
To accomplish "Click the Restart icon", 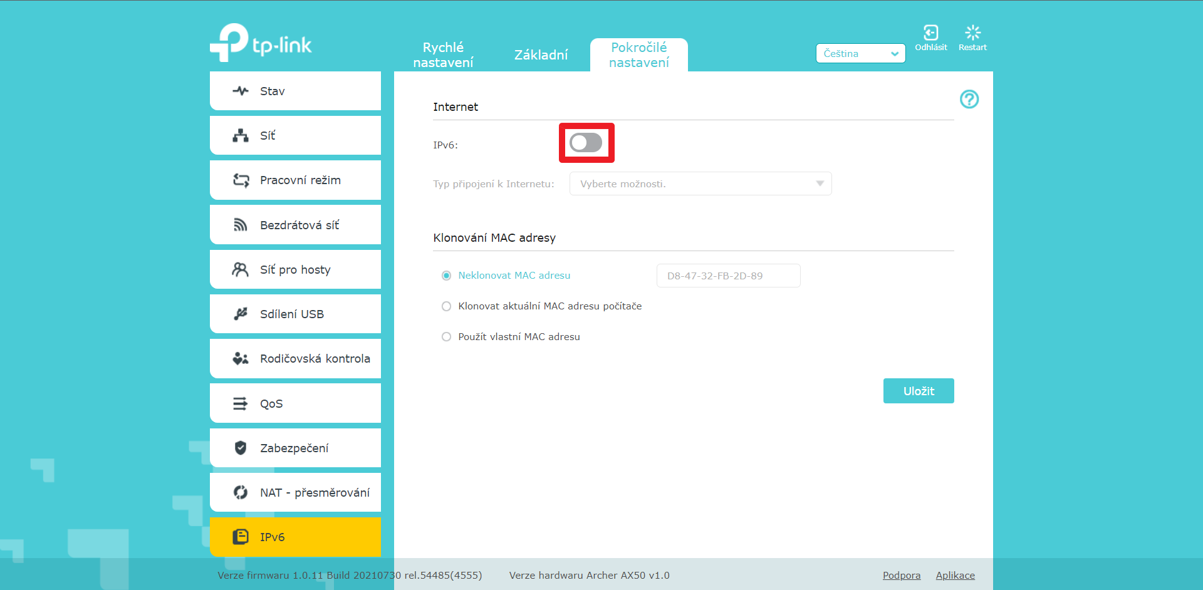I will [972, 33].
